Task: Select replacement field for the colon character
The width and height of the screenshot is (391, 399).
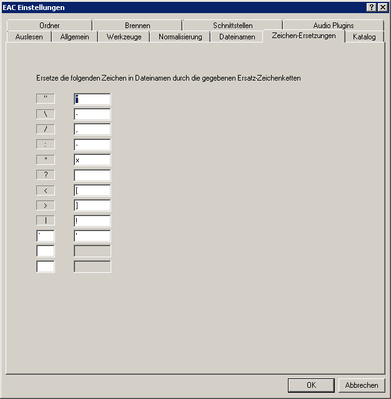Action: point(92,145)
